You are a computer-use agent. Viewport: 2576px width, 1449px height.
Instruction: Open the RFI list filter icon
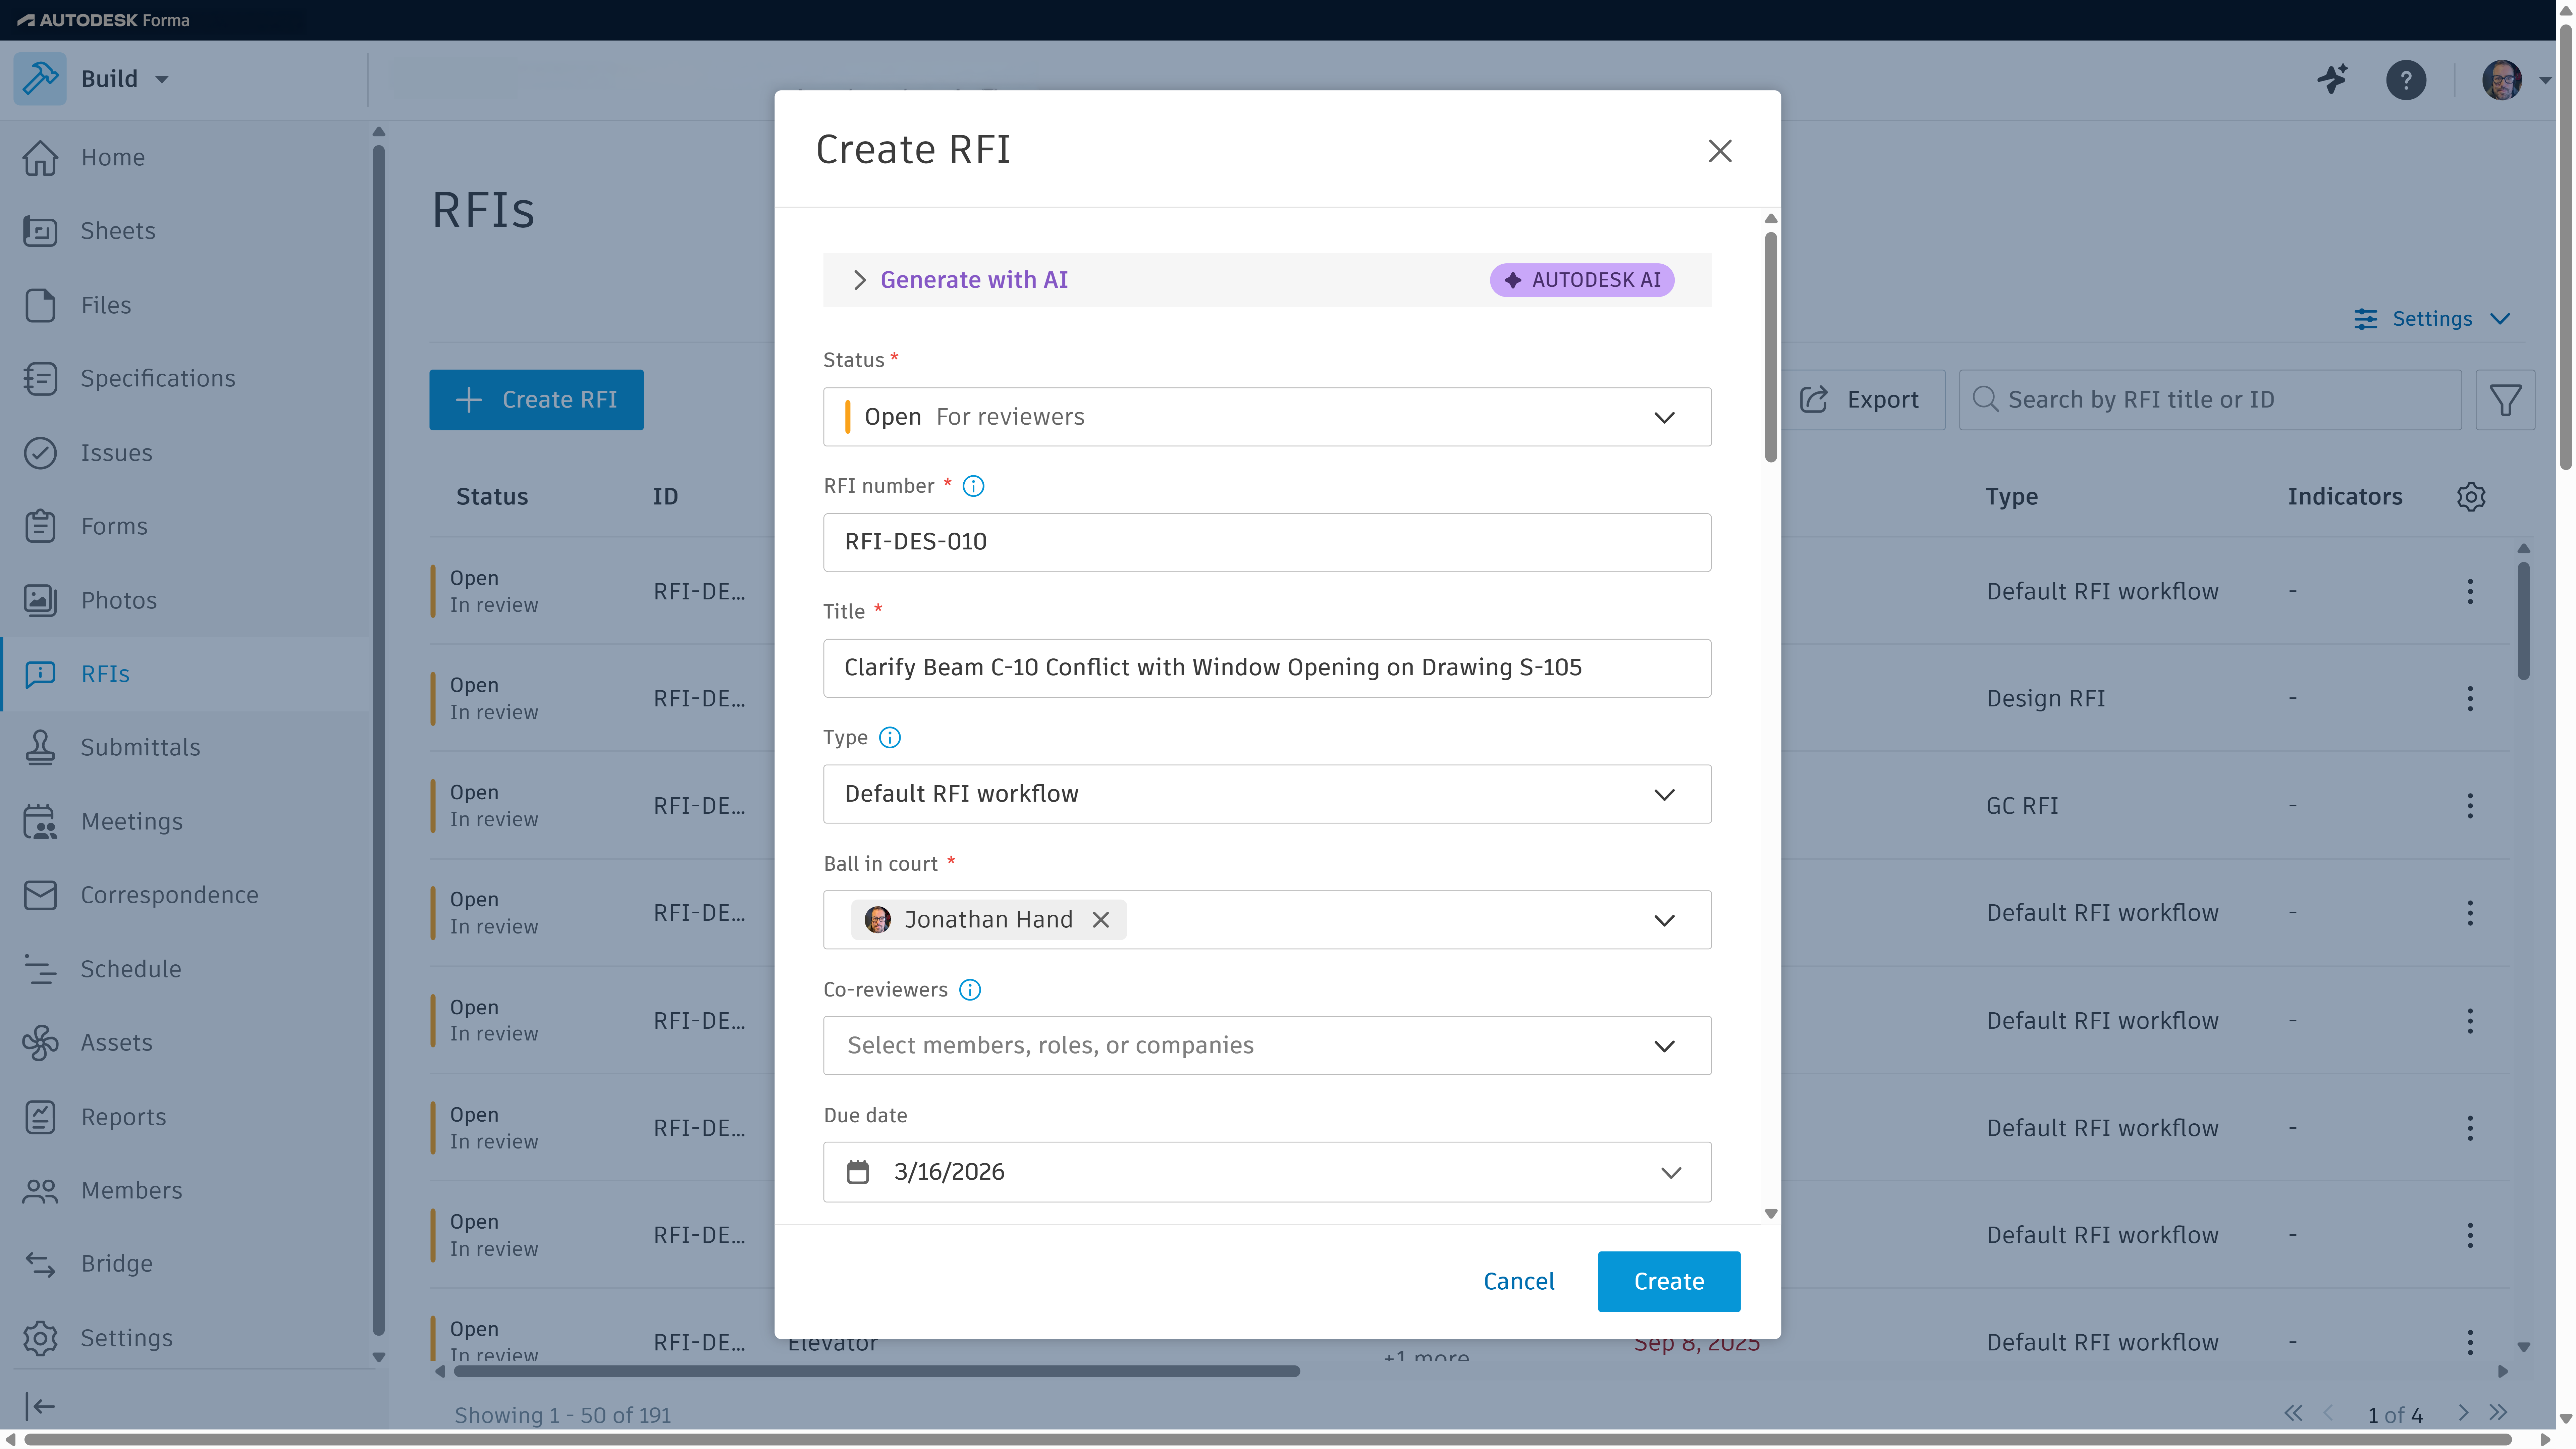coord(2505,400)
